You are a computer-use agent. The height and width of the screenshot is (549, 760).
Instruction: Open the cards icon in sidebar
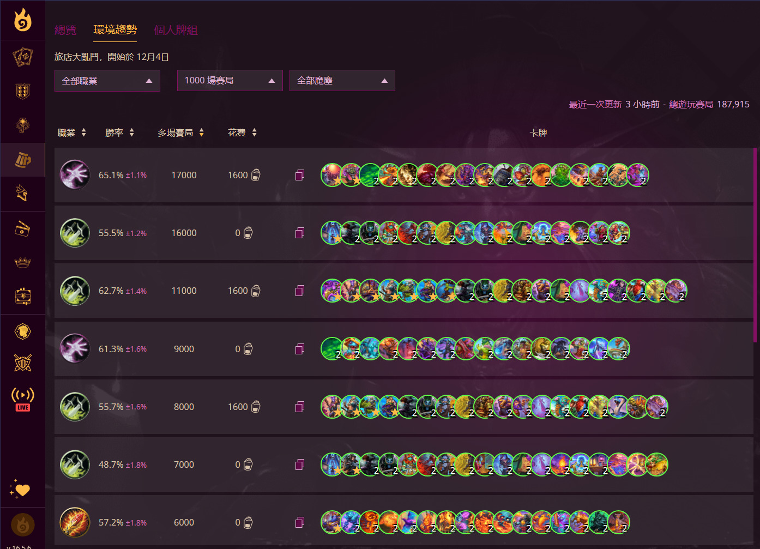(x=23, y=57)
